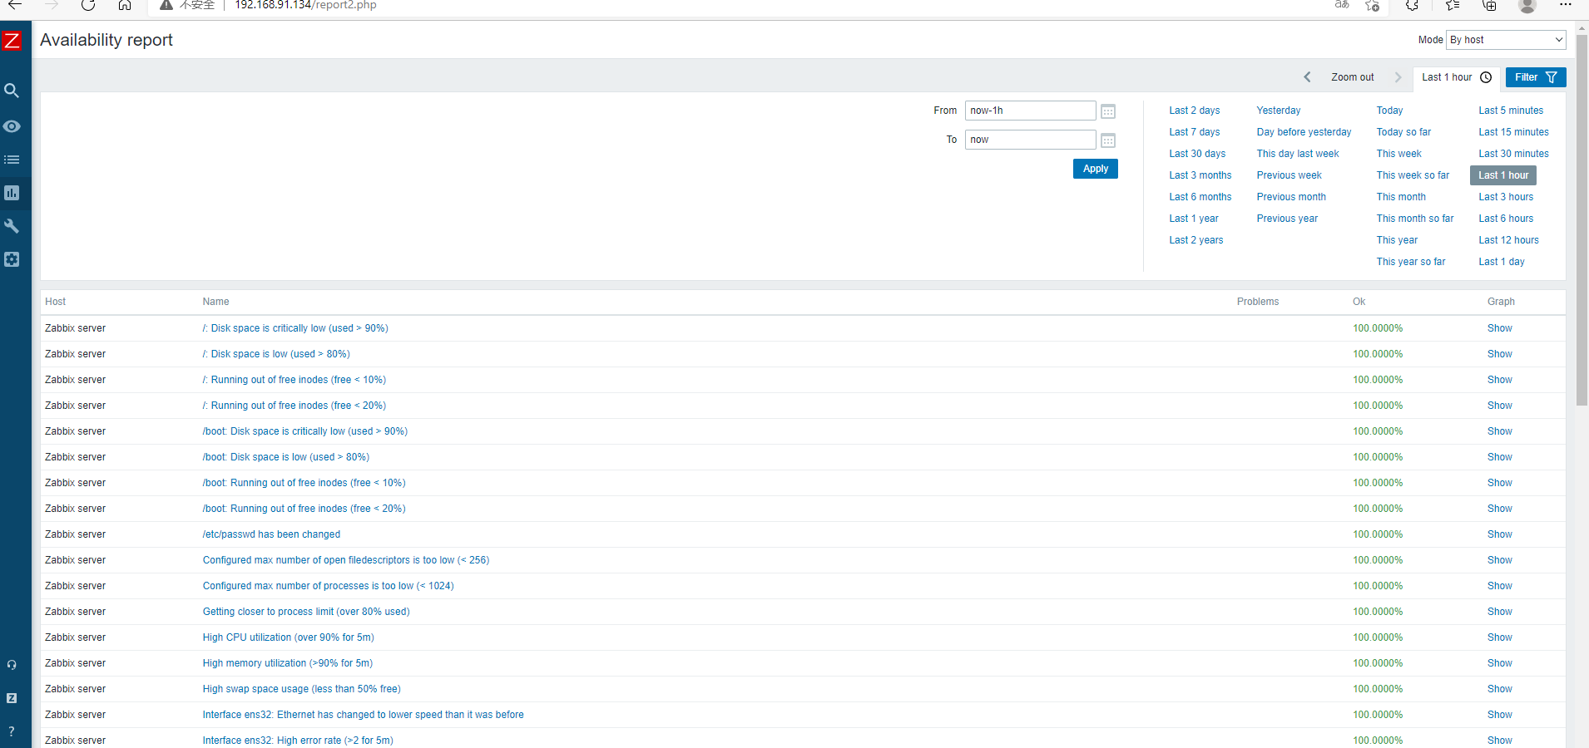The width and height of the screenshot is (1589, 748).
Task: Open Administration gear icon in sidebar
Action: [x=12, y=259]
